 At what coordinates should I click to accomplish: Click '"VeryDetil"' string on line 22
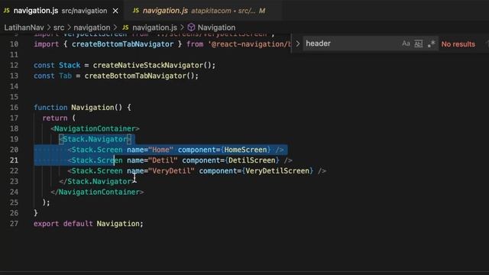(x=171, y=171)
